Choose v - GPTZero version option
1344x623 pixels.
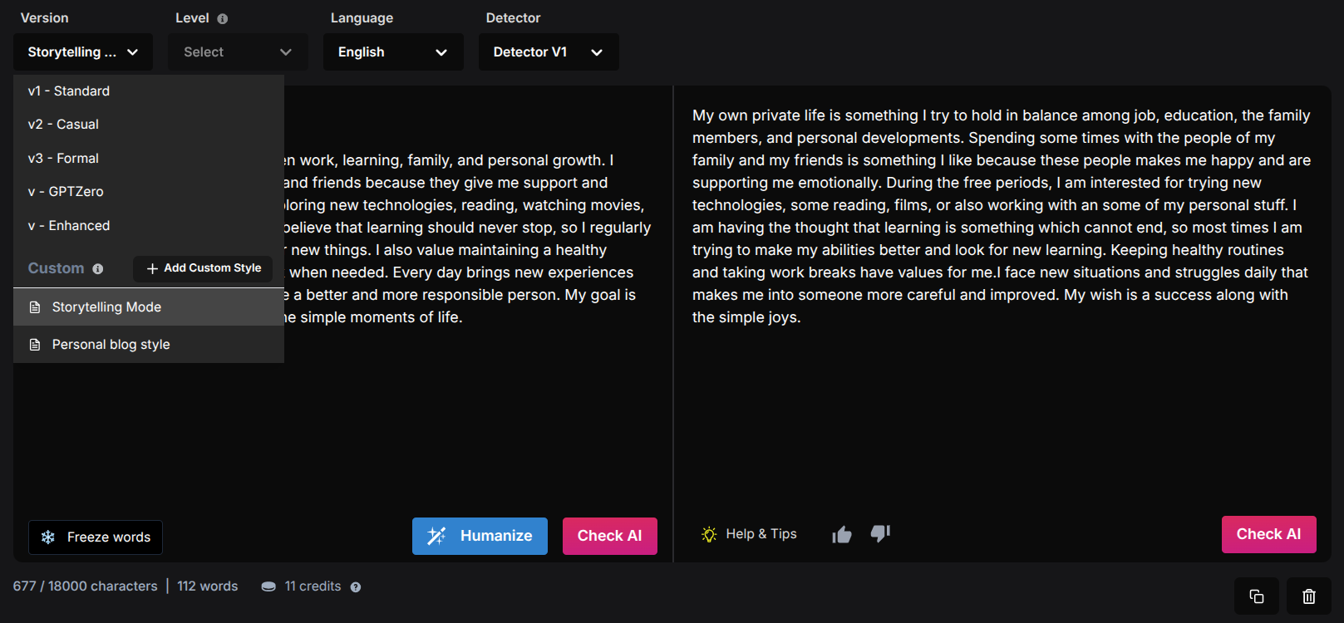pyautogui.click(x=149, y=191)
